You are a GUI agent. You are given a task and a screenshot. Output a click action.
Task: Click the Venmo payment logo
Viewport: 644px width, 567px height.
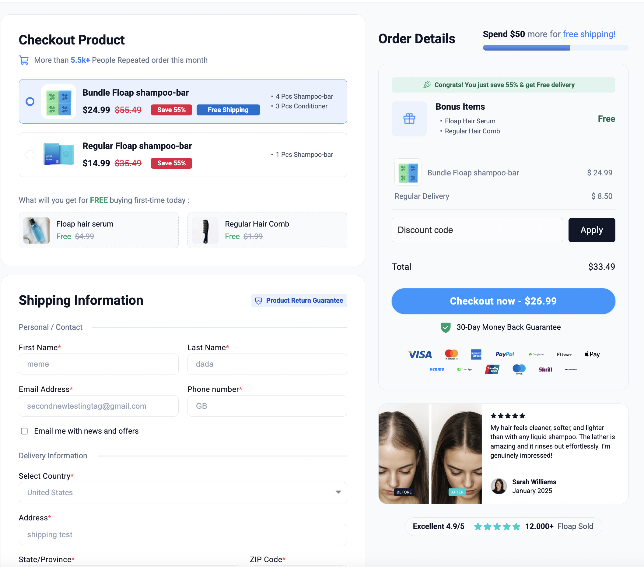[x=437, y=369]
